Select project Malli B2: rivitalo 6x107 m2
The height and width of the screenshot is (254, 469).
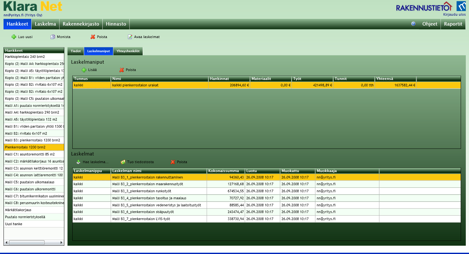click(x=34, y=133)
